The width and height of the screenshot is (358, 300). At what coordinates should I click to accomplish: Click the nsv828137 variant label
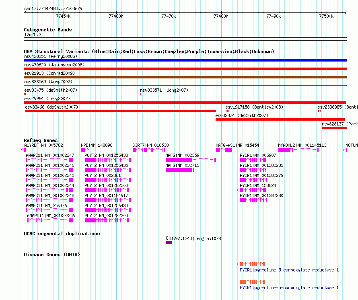340,124
